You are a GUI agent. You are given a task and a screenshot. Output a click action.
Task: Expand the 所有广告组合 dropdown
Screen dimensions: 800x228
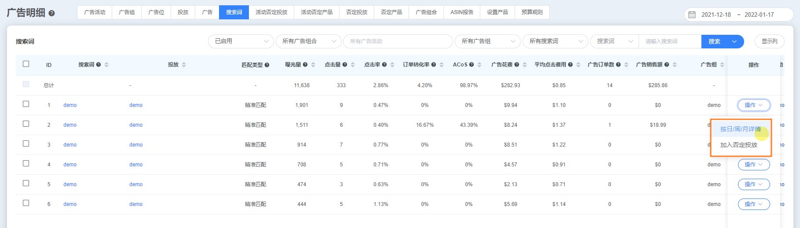[x=308, y=41]
